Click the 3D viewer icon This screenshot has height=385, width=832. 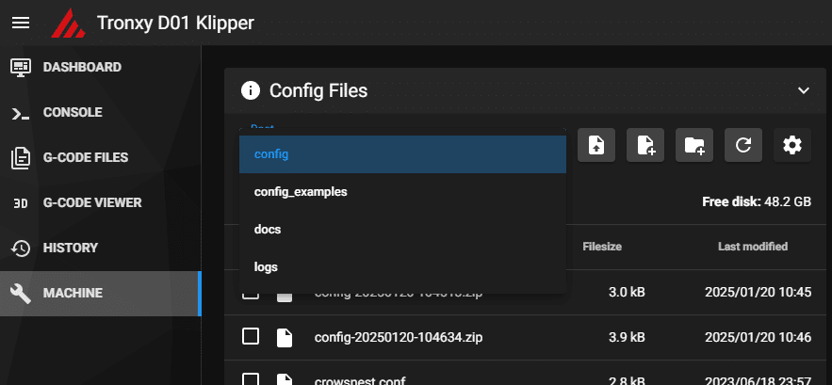point(20,203)
